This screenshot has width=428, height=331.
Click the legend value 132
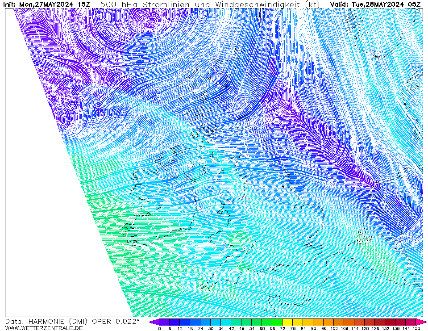385,328
